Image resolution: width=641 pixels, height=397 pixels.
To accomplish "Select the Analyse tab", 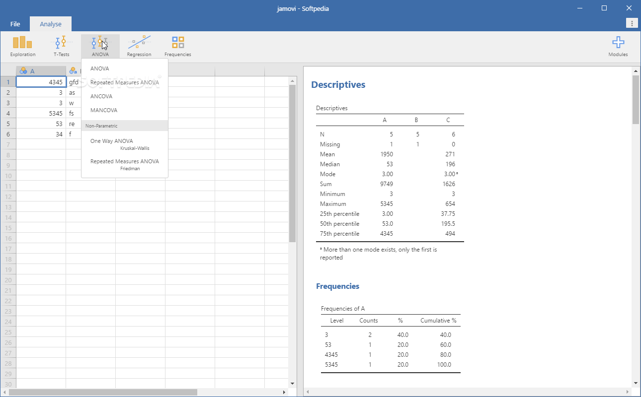I will tap(51, 24).
